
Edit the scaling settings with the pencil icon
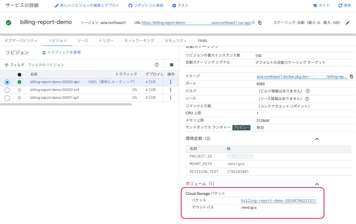pyautogui.click(x=348, y=23)
